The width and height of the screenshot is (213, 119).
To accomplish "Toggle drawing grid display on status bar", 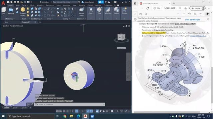I will 64,111.
